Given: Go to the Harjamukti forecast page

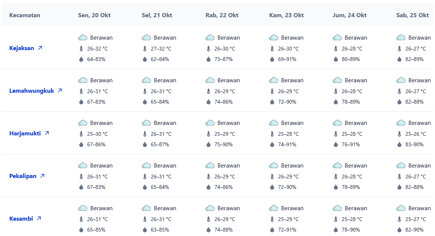Looking at the screenshot, I should click(x=25, y=134).
